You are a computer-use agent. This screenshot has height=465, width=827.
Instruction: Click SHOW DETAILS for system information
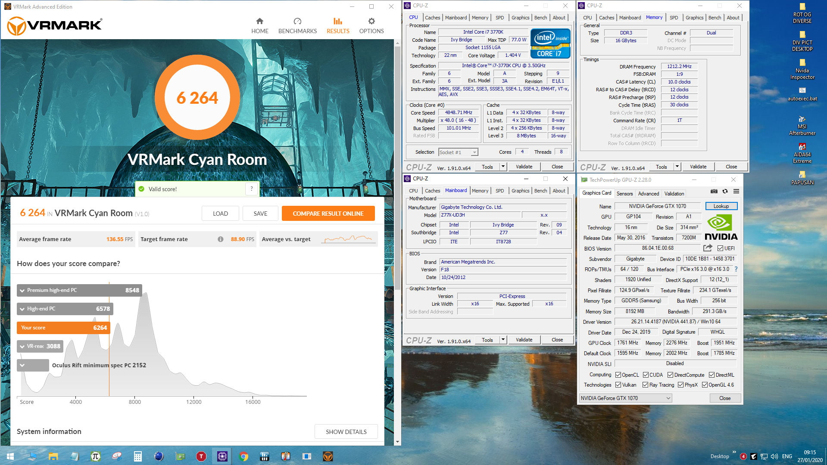(346, 431)
